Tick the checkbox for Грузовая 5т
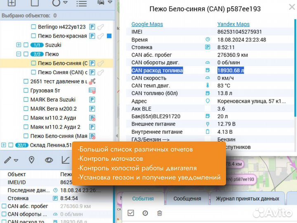The image size is (297, 223). pos(26,90)
